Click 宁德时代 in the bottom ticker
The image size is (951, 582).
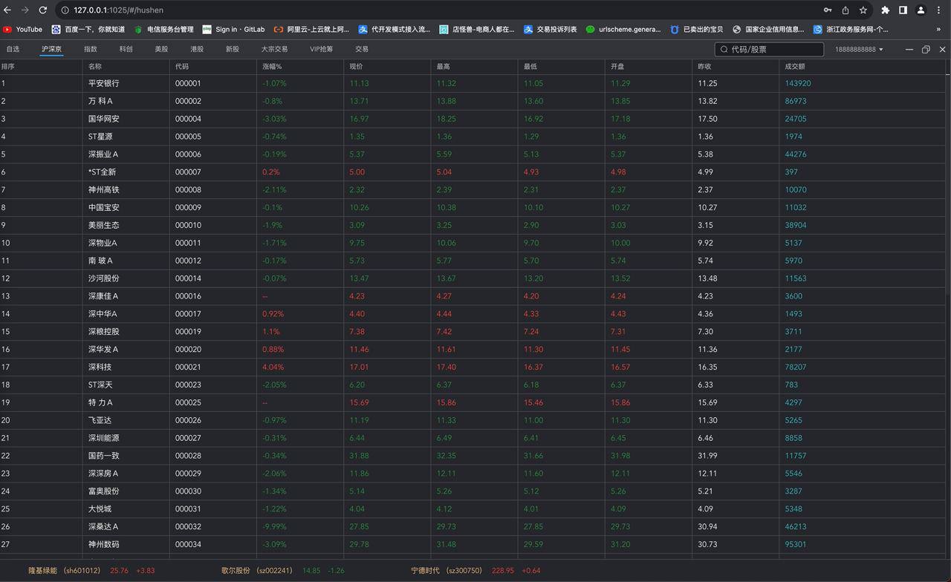click(426, 571)
